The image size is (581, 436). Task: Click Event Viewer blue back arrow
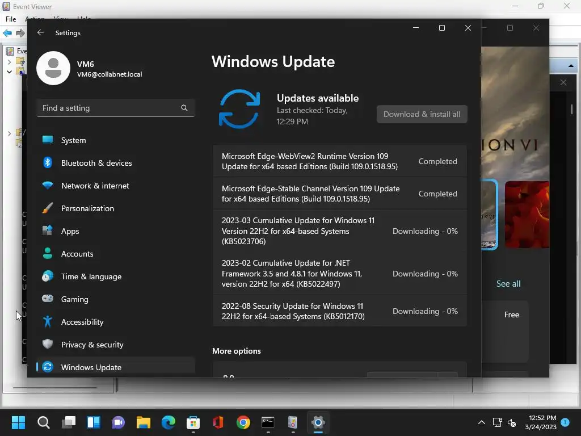(x=7, y=33)
